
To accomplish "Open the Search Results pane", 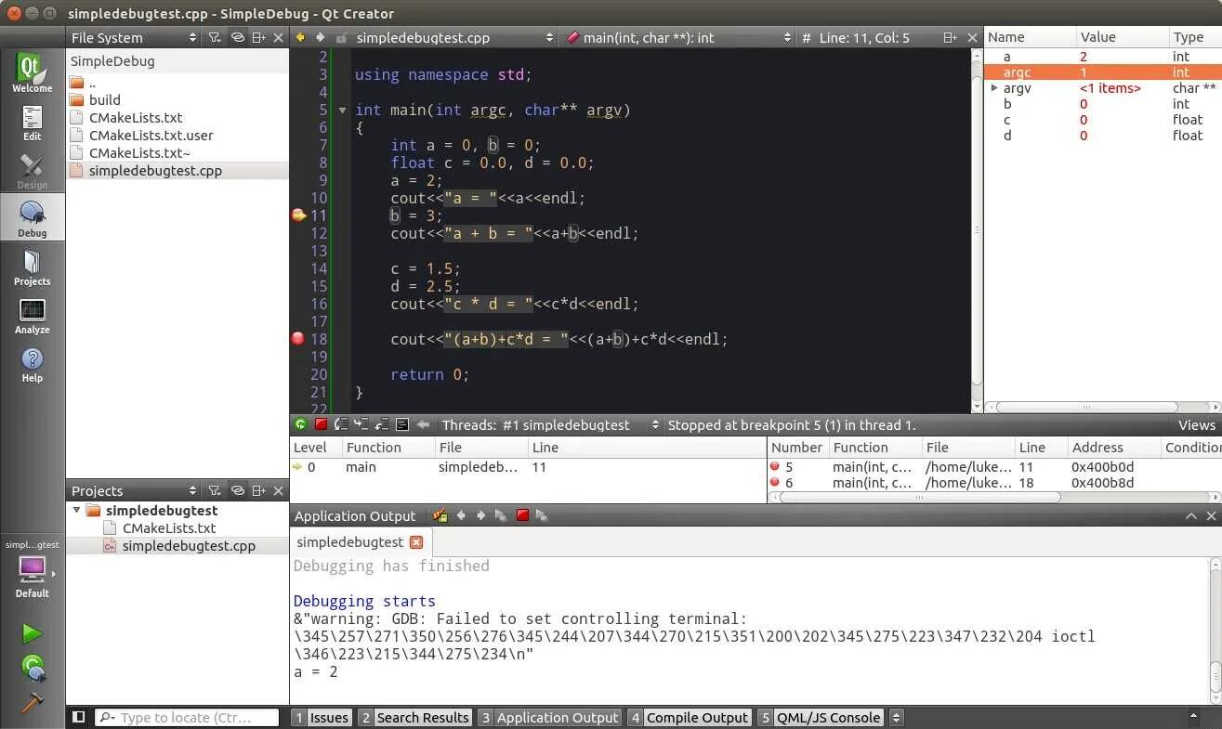I will (414, 717).
